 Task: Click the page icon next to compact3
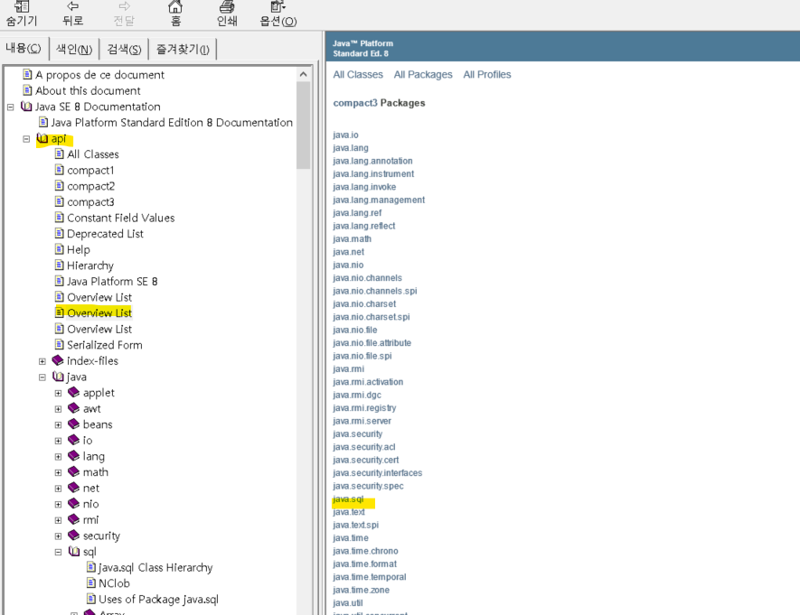coord(59,201)
